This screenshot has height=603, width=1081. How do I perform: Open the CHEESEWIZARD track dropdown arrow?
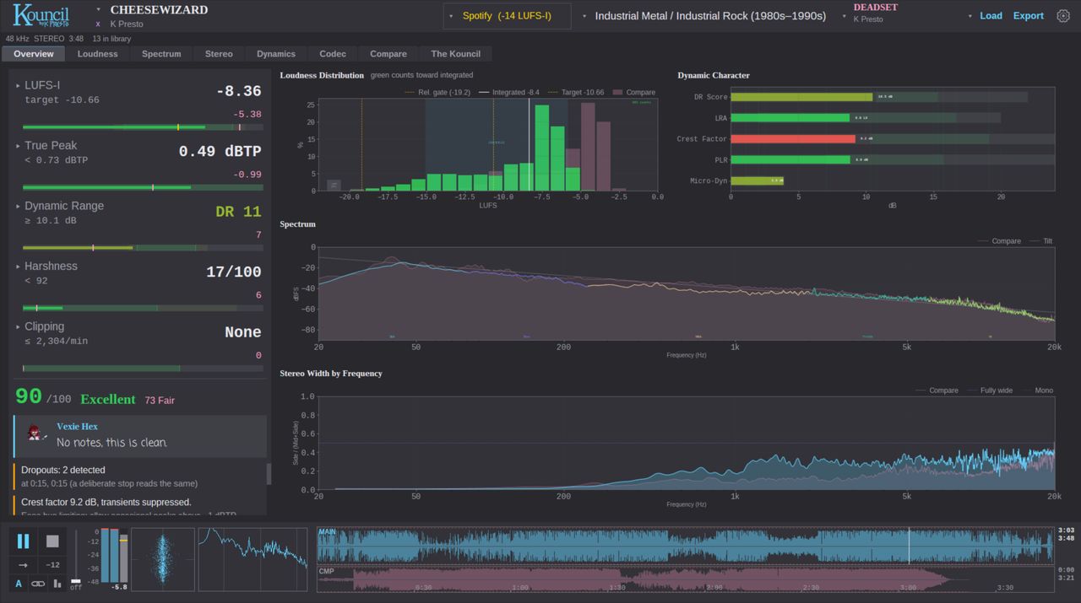click(98, 10)
